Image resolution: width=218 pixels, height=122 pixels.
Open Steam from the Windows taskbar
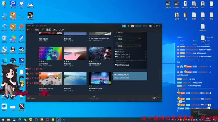coord(59,120)
